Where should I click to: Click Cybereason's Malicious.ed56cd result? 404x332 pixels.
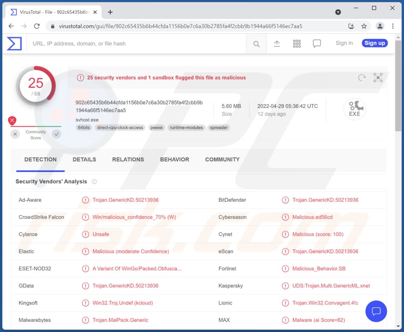[x=312, y=217]
